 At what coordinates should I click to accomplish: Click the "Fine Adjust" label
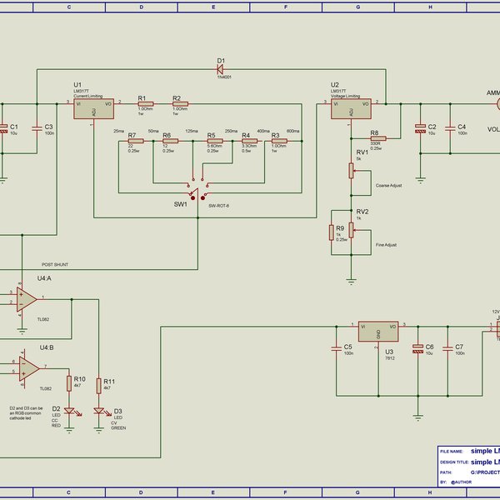pyautogui.click(x=386, y=245)
